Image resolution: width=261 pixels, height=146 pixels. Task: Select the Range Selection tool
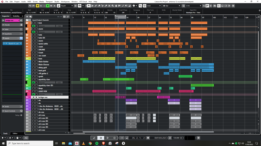92,6
